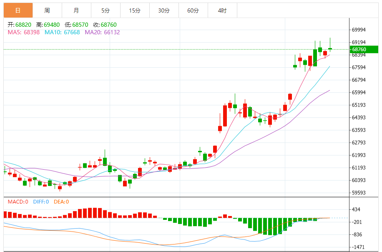Click the DIFF:0 indicator label

pyautogui.click(x=41, y=202)
